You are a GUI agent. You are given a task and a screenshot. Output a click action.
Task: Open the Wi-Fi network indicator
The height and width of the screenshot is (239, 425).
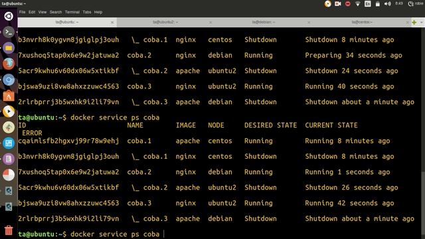tap(358, 4)
